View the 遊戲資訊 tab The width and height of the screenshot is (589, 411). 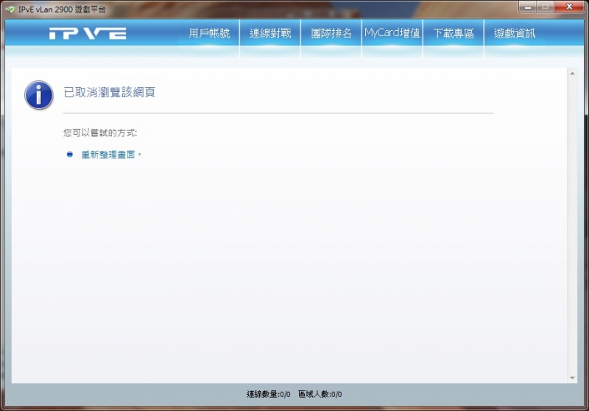[x=514, y=33]
